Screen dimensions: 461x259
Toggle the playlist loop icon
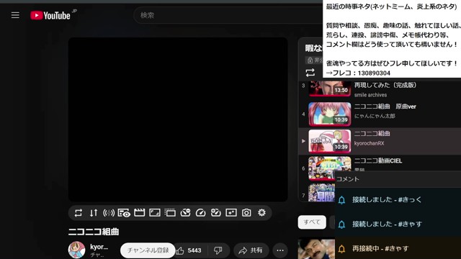pos(310,73)
